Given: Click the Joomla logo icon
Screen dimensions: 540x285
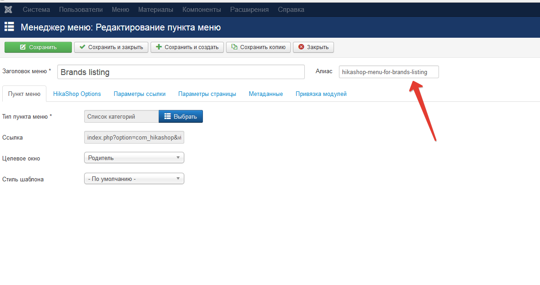Looking at the screenshot, I should [x=8, y=10].
